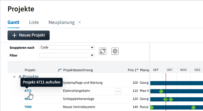This screenshot has width=203, height=111.
Task: Click the NOV month header in timeline
Action: 183,70
